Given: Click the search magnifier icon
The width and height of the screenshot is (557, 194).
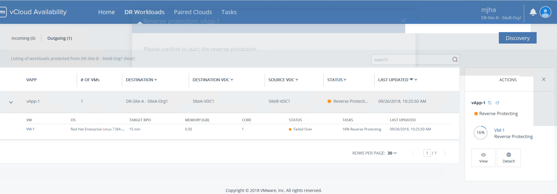Looking at the screenshot, I should point(455,59).
